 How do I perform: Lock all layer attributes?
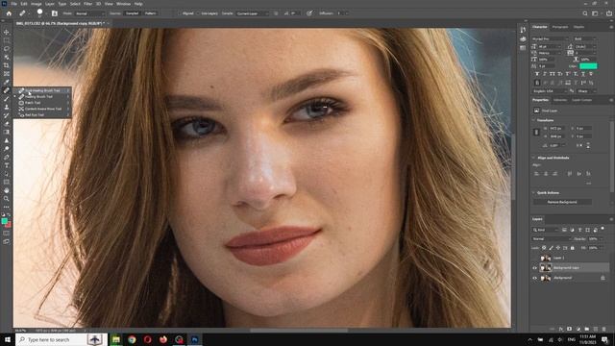[573, 248]
